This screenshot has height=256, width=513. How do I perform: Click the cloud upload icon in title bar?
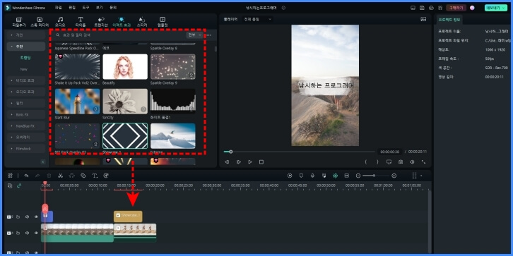(431, 8)
